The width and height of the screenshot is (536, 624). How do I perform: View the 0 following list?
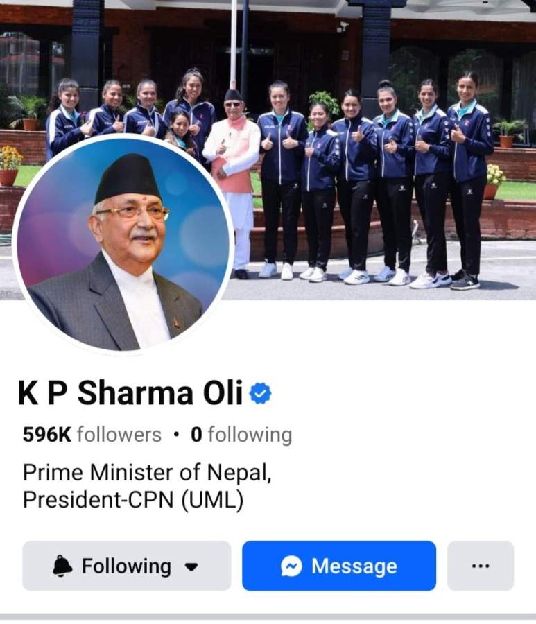coord(241,435)
